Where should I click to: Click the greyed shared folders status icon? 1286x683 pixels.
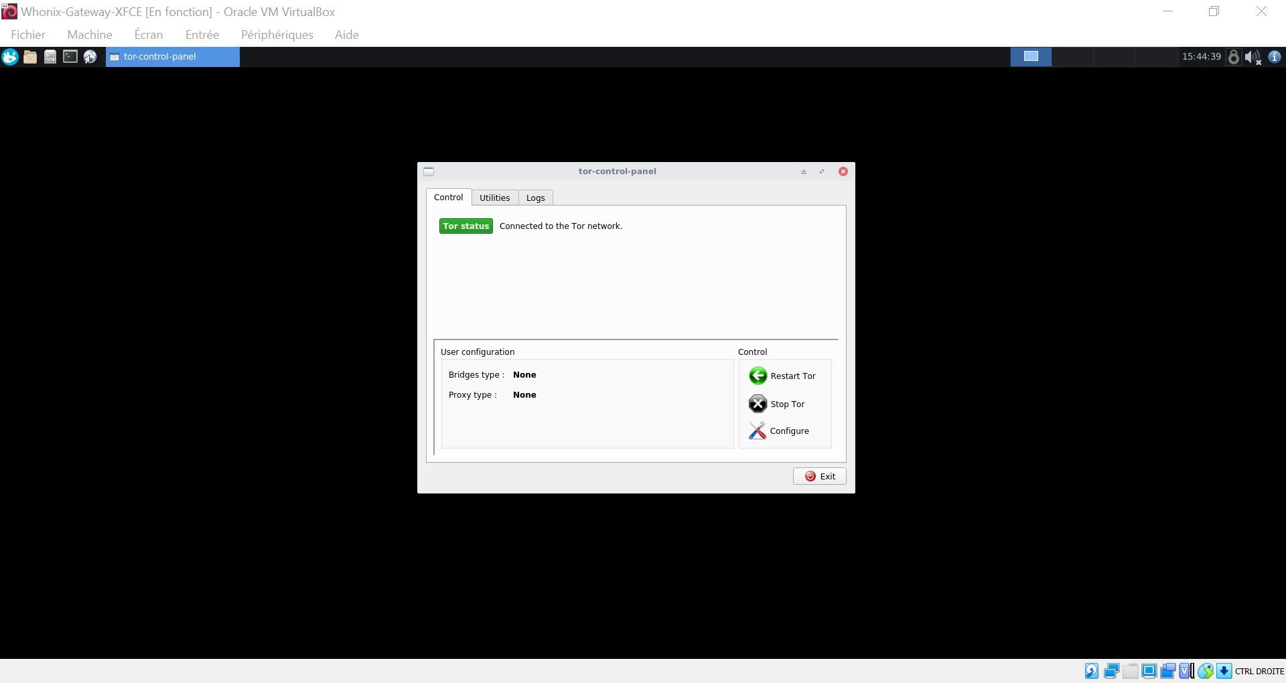(1131, 671)
